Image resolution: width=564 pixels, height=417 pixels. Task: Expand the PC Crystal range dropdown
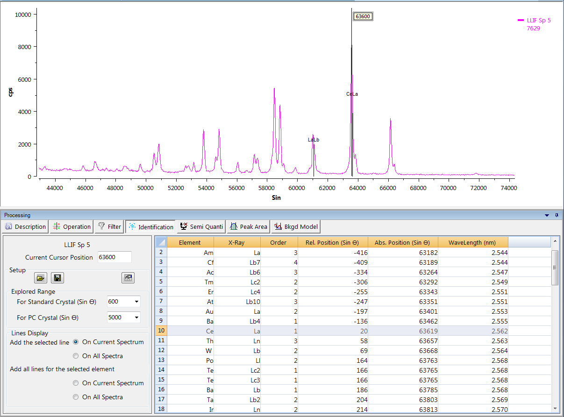tap(136, 318)
